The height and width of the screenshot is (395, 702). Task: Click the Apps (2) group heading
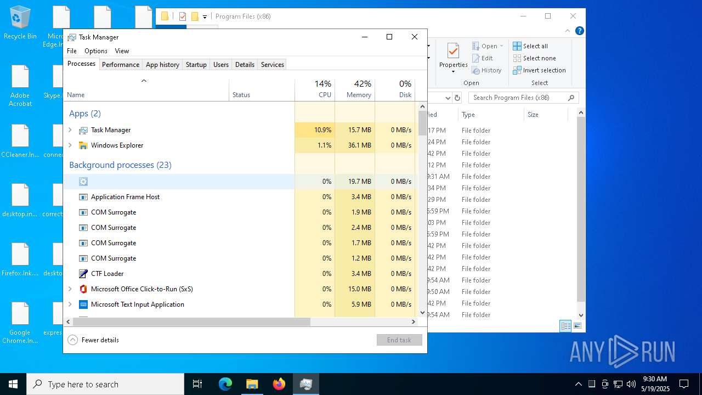click(85, 114)
